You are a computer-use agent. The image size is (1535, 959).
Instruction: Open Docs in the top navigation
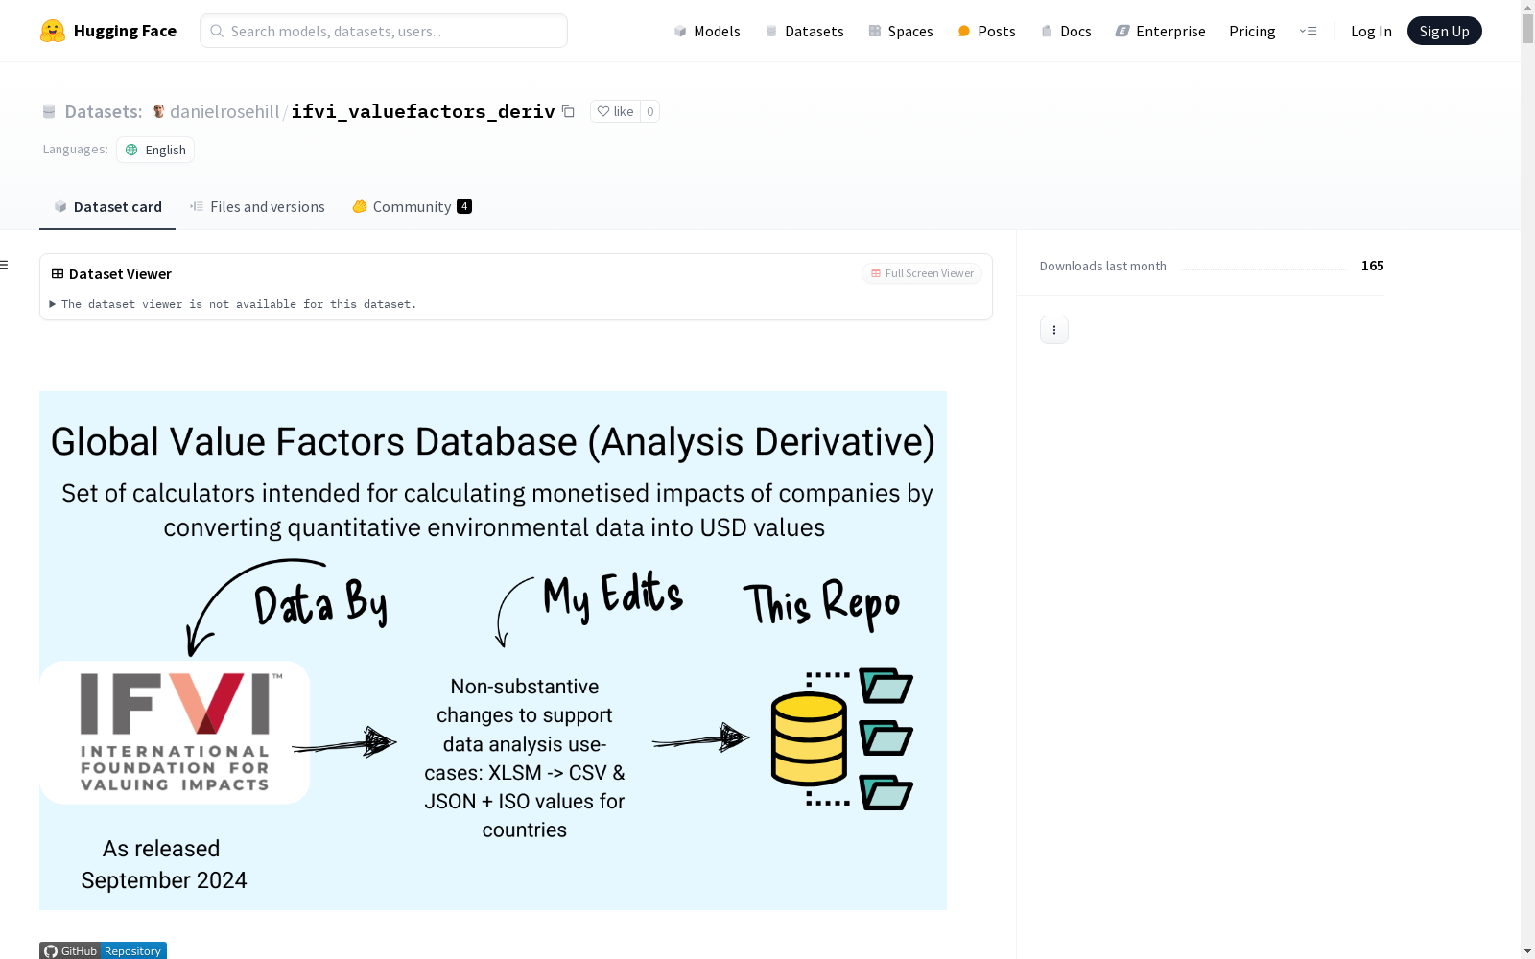1066,31
